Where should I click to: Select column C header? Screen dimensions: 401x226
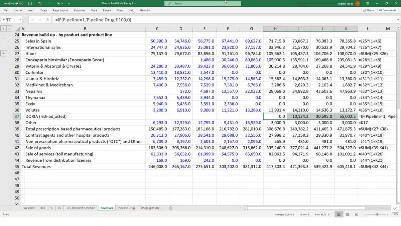click(x=157, y=28)
